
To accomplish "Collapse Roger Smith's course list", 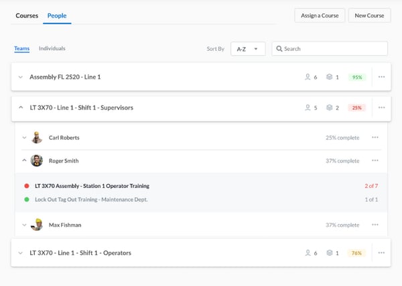I will pos(24,161).
